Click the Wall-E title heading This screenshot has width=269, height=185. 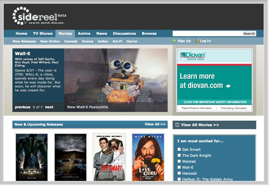click(23, 54)
